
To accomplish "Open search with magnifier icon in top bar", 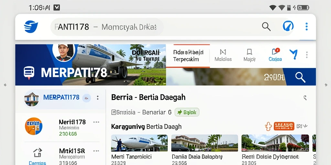I will 266,27.
